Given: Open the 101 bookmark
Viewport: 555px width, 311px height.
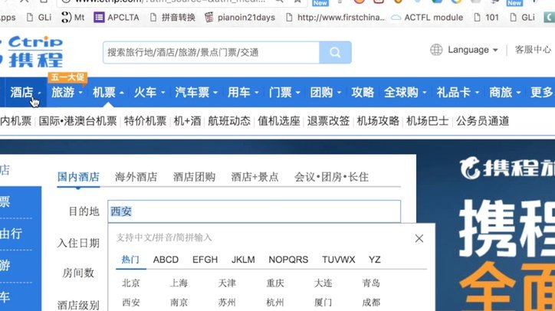Looking at the screenshot, I should pyautogui.click(x=486, y=18).
